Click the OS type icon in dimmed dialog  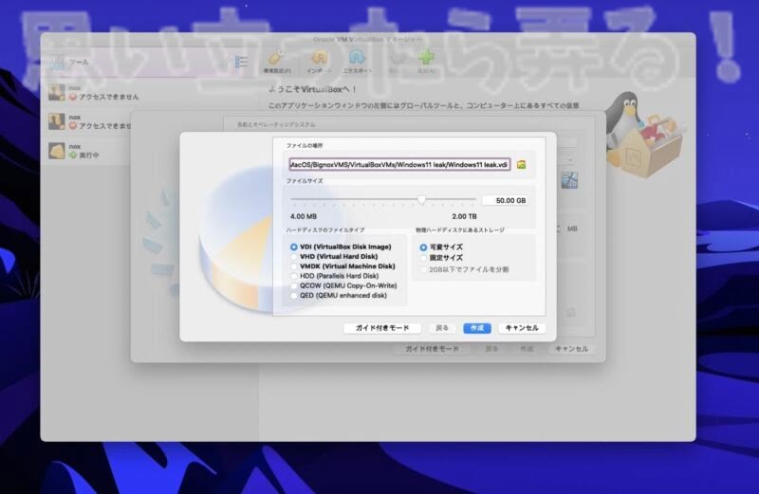pos(569,180)
